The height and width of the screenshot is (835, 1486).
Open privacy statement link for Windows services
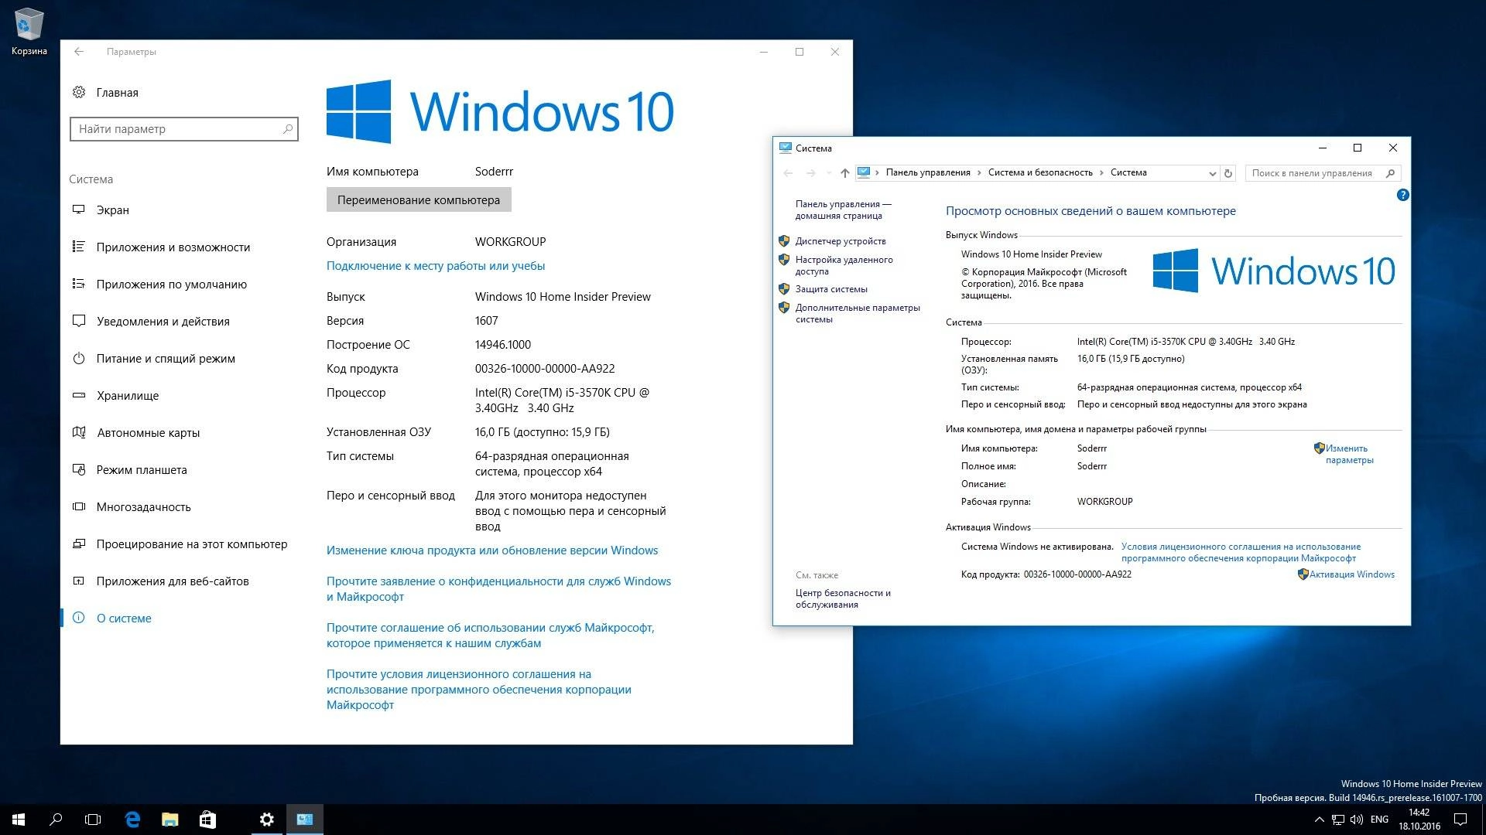tap(498, 589)
